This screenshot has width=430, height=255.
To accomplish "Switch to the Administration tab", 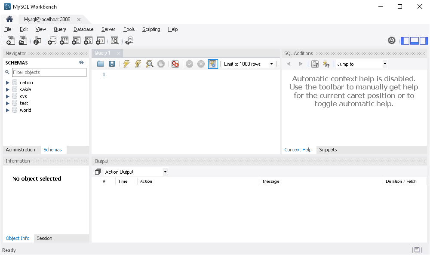I will [21, 150].
